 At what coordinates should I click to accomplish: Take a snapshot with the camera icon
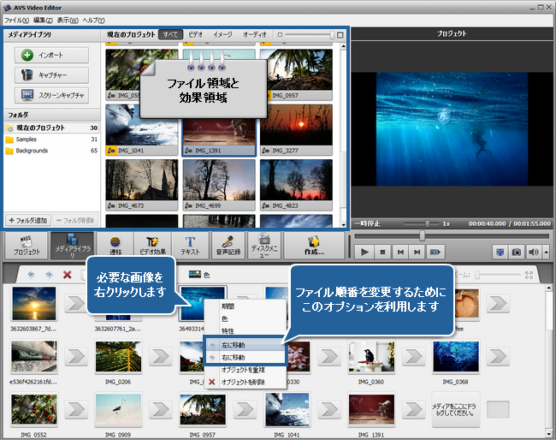pos(518,252)
